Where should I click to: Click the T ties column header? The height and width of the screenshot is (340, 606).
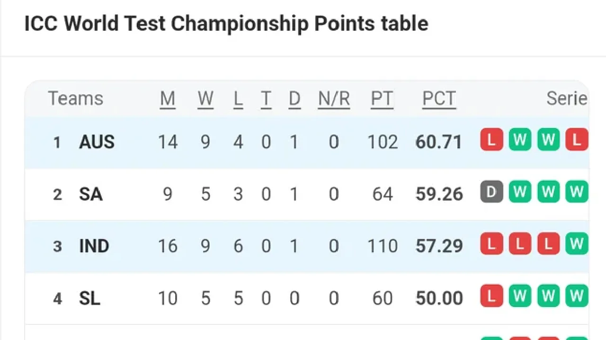pos(266,99)
